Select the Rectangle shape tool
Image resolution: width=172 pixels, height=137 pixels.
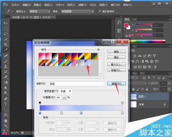point(6,115)
